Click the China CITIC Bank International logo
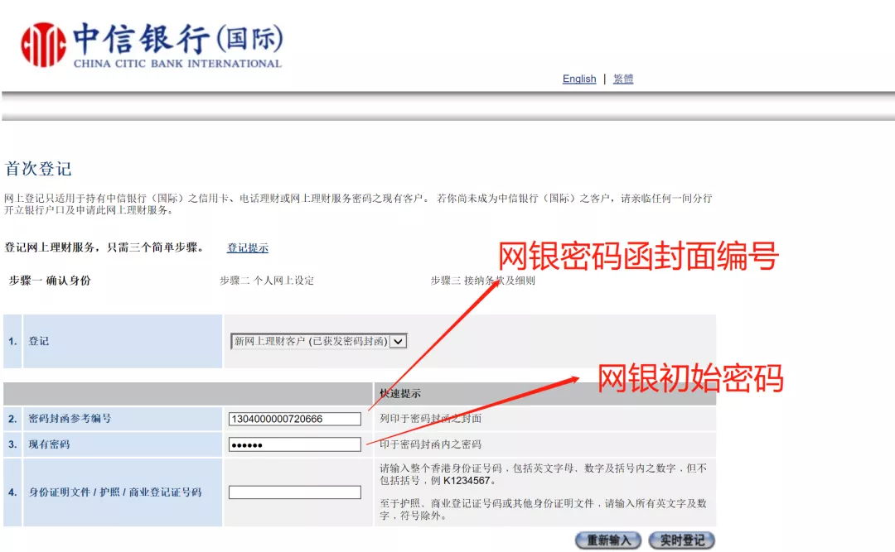This screenshot has height=552, width=895. [152, 45]
